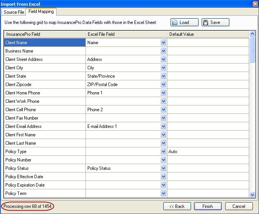Image resolution: width=259 pixels, height=214 pixels.
Task: Click the 'E-mail Address 1' Excel field value
Action: [x=102, y=126]
